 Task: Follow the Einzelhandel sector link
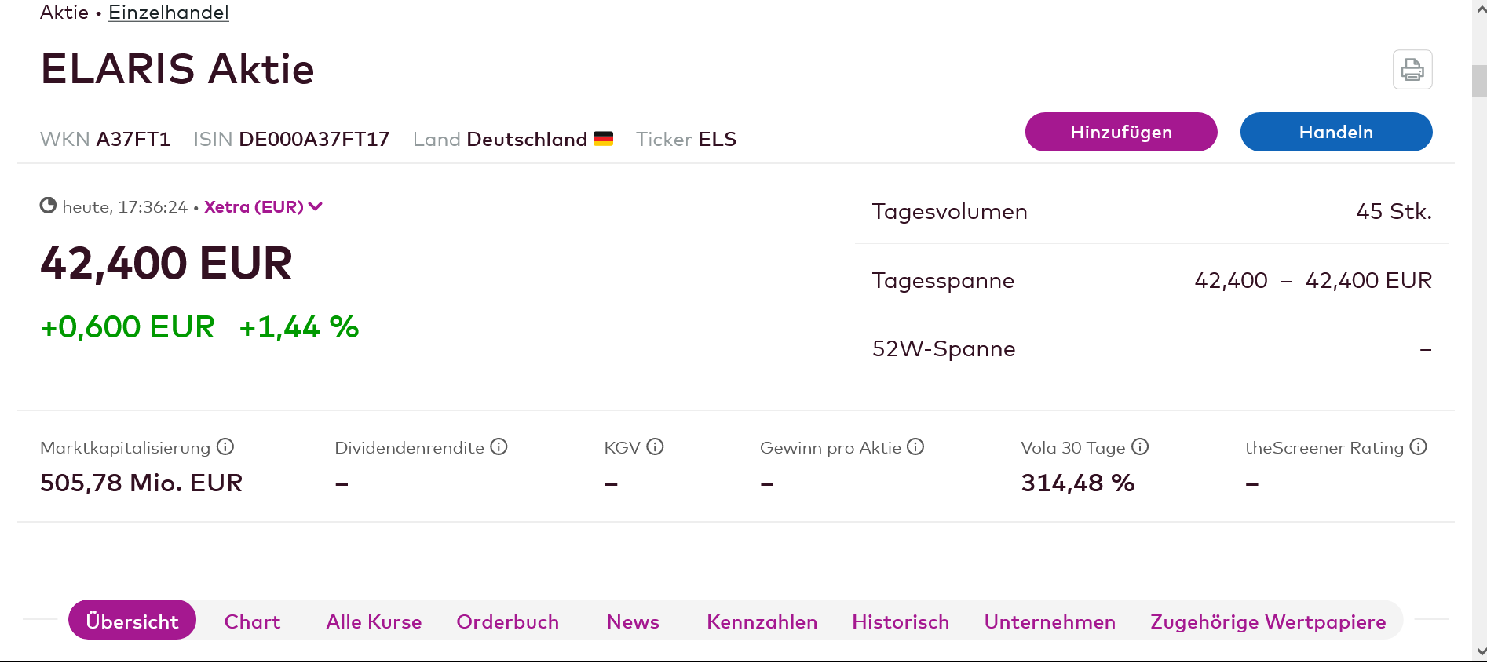[x=168, y=13]
